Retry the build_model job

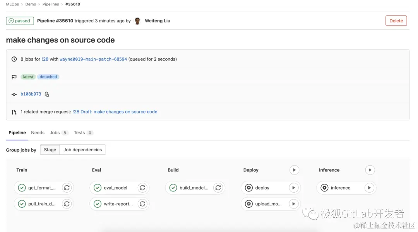pos(218,188)
